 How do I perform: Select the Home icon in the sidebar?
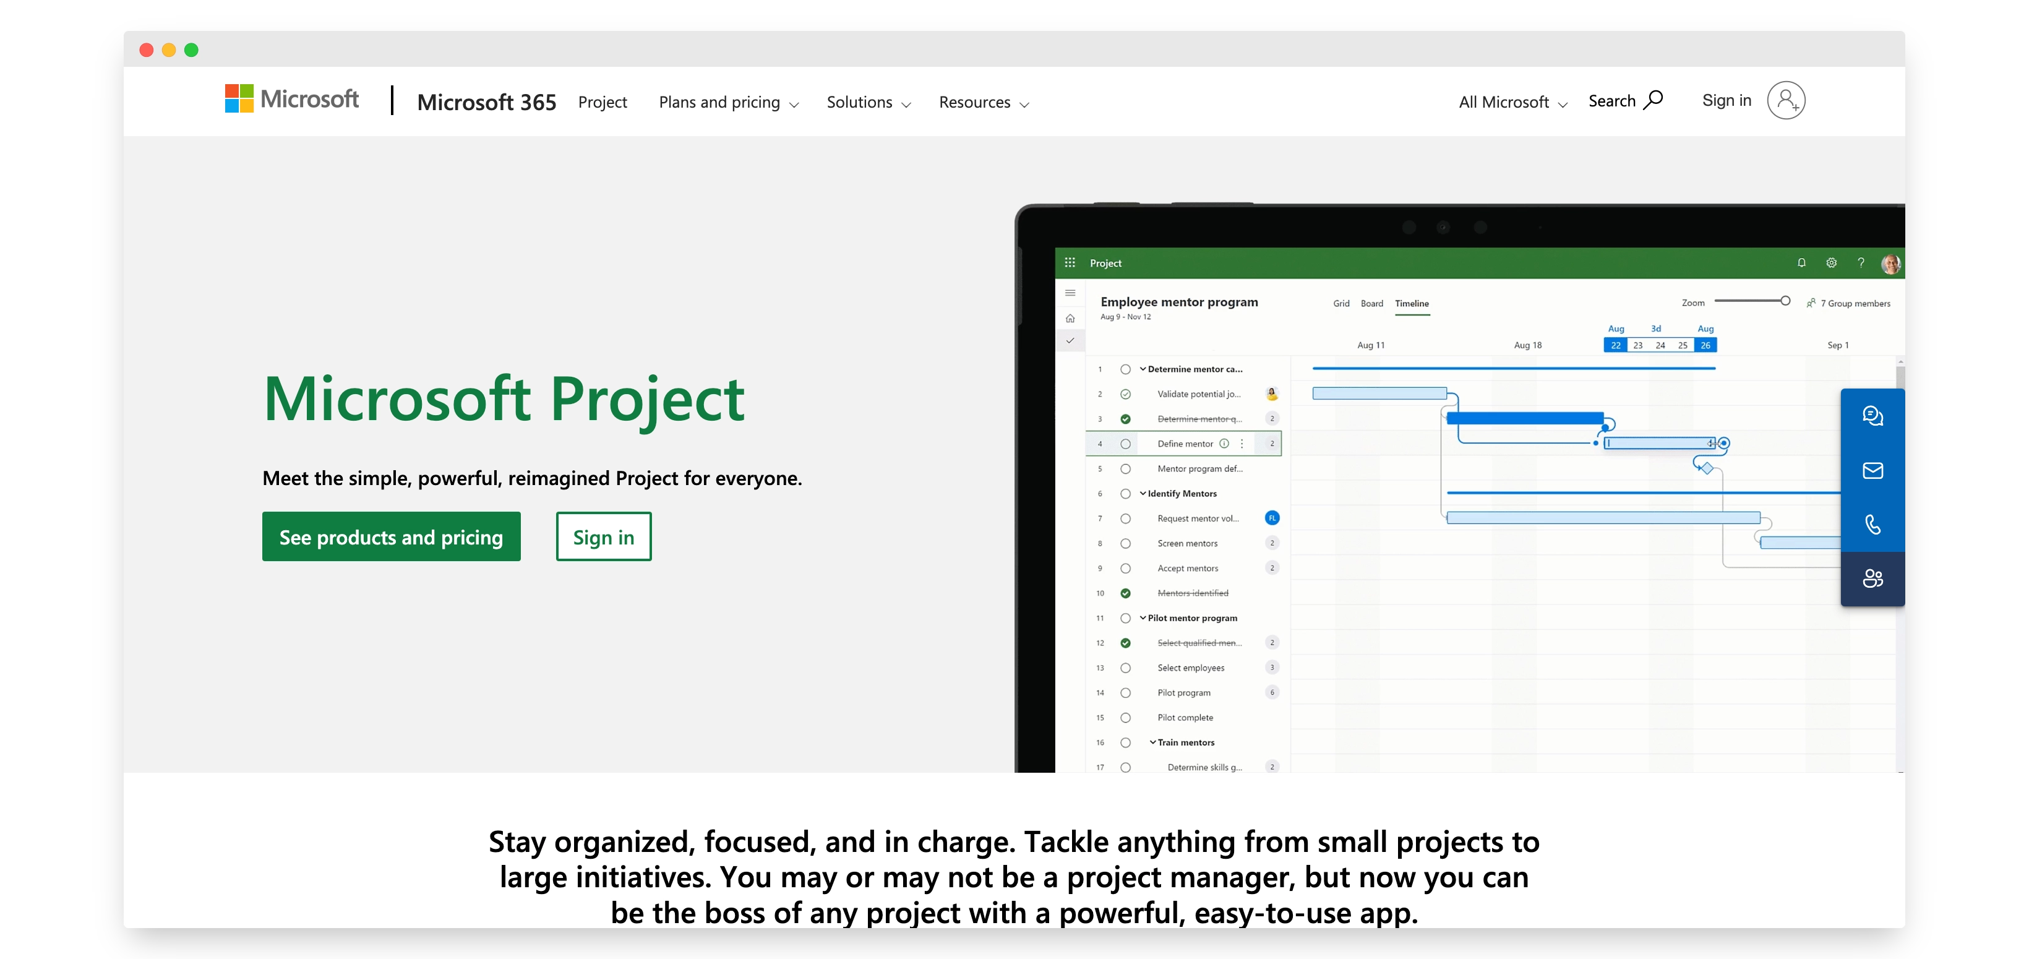(x=1070, y=317)
